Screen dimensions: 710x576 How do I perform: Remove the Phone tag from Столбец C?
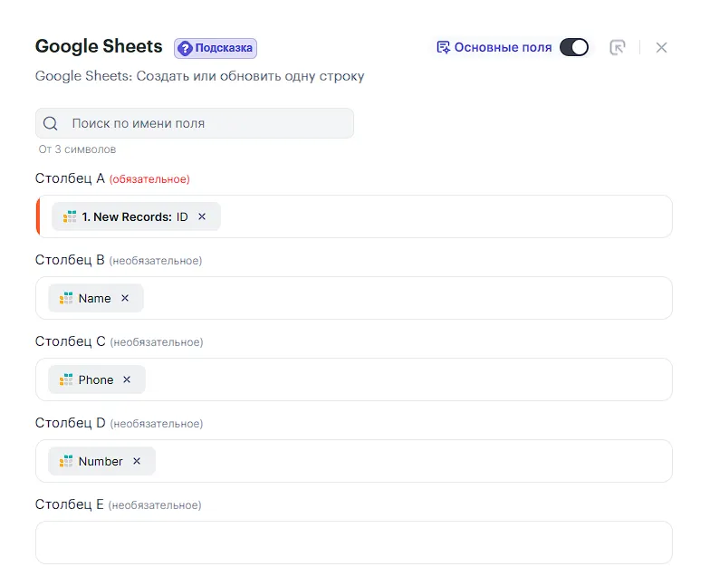127,380
